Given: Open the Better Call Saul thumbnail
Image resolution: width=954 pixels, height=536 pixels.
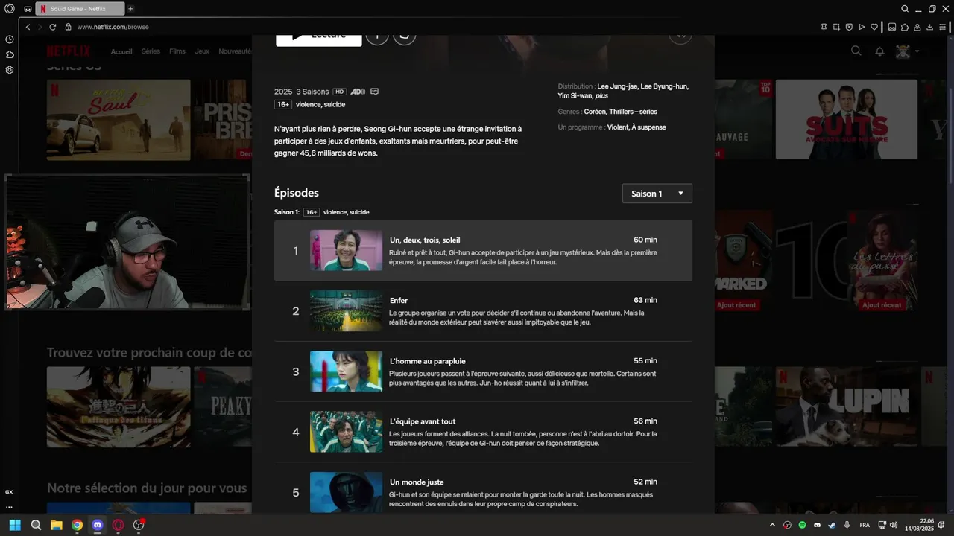Looking at the screenshot, I should (119, 120).
